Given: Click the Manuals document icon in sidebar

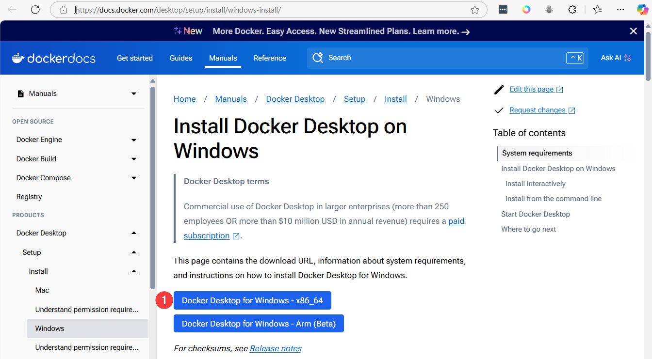Looking at the screenshot, I should [20, 94].
